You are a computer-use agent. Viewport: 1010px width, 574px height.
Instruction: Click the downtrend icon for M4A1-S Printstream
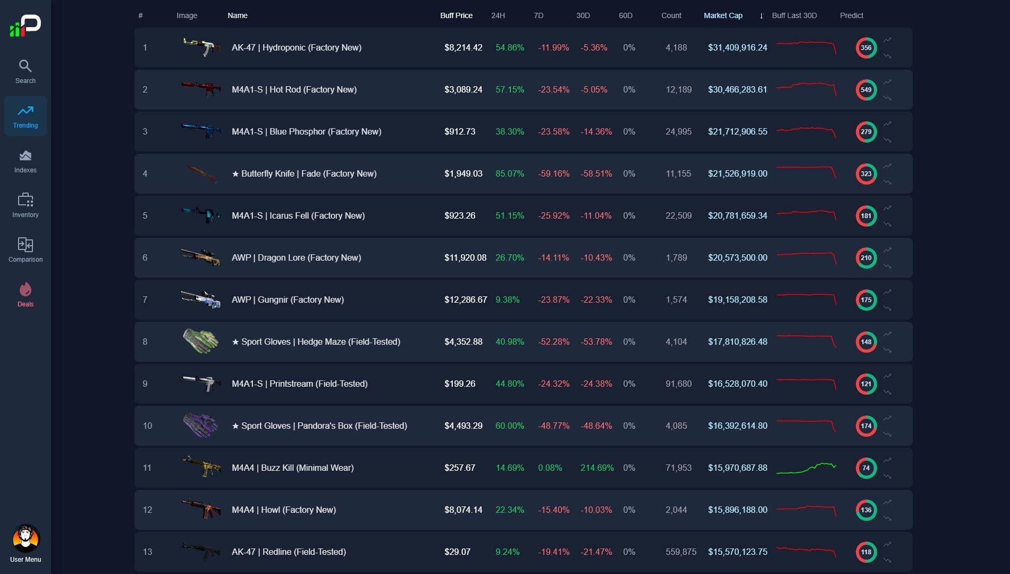pyautogui.click(x=887, y=392)
